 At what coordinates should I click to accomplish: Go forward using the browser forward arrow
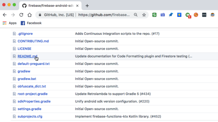[x=13, y=15]
